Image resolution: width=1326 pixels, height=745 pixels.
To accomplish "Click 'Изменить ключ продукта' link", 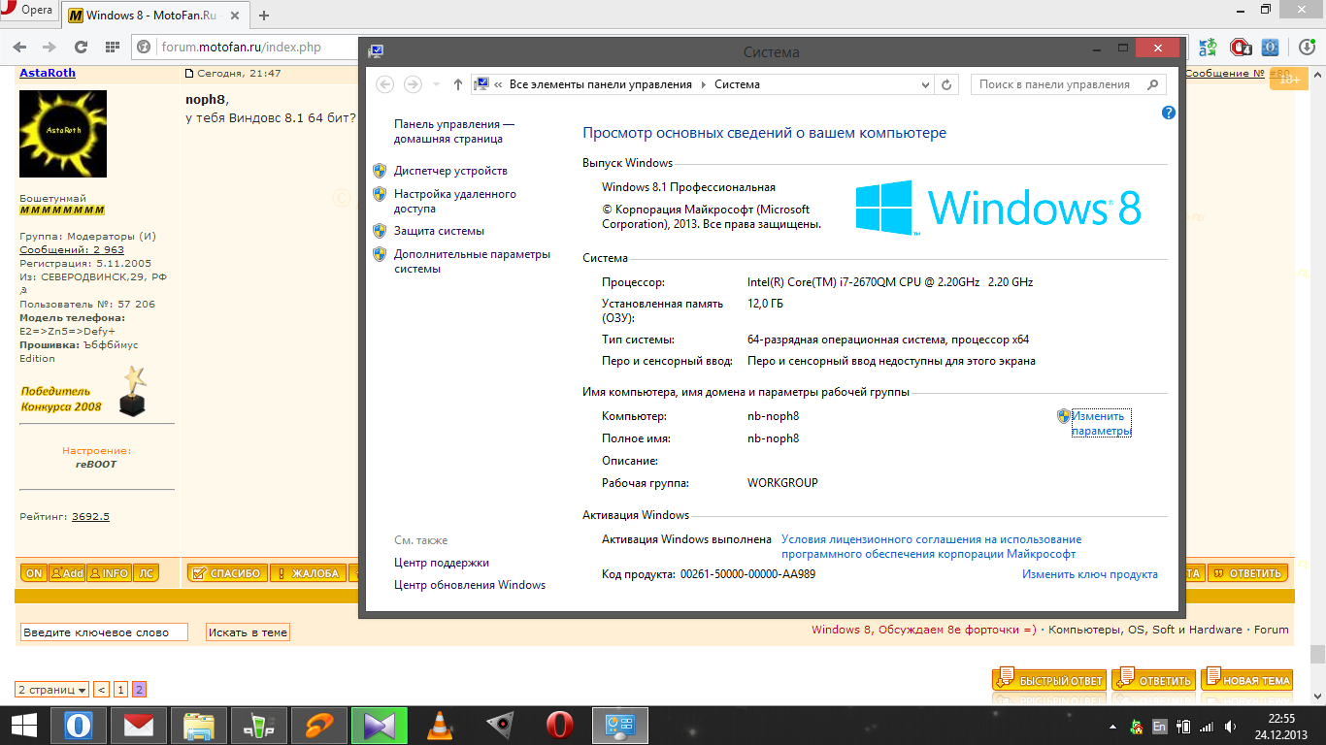I will (x=1090, y=574).
